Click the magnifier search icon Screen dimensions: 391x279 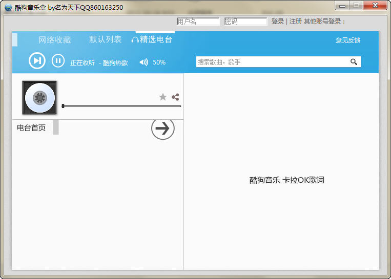354,62
